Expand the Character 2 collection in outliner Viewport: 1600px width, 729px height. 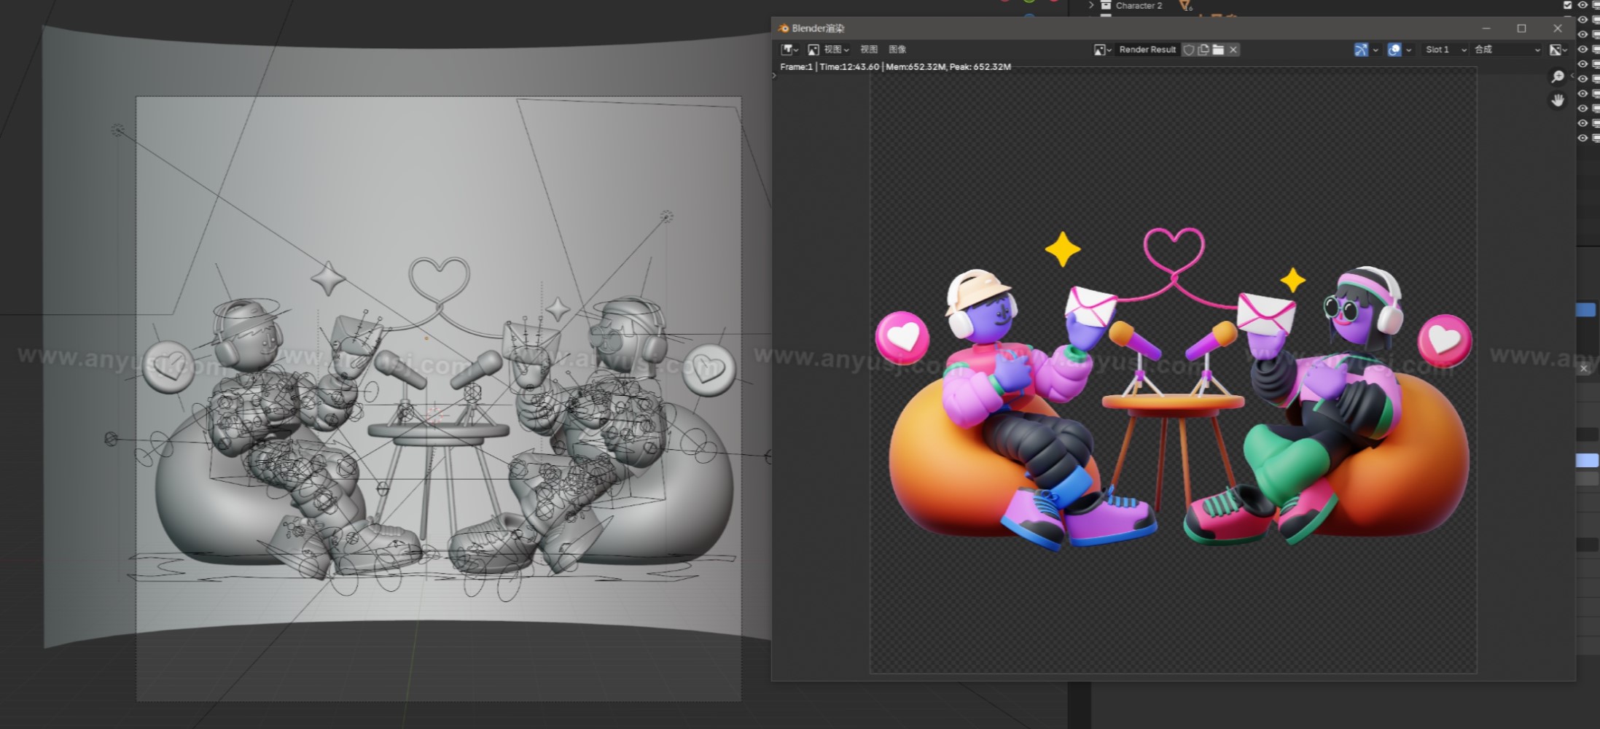[x=1091, y=5]
